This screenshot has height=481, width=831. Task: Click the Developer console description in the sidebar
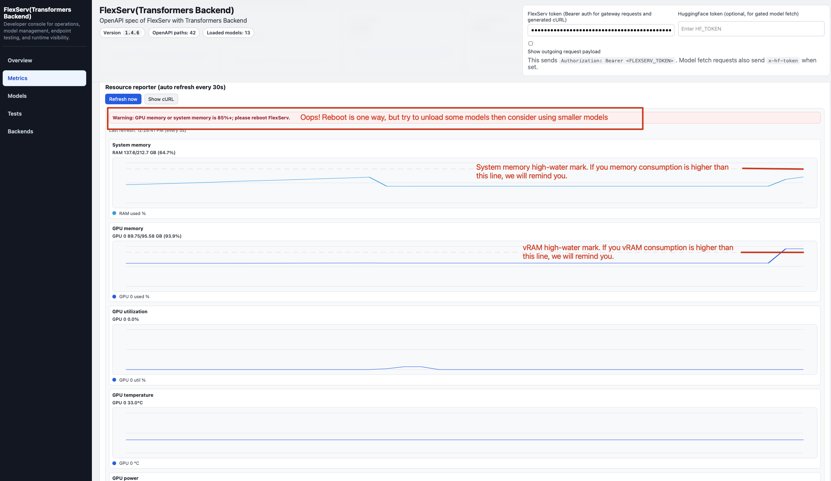[42, 31]
